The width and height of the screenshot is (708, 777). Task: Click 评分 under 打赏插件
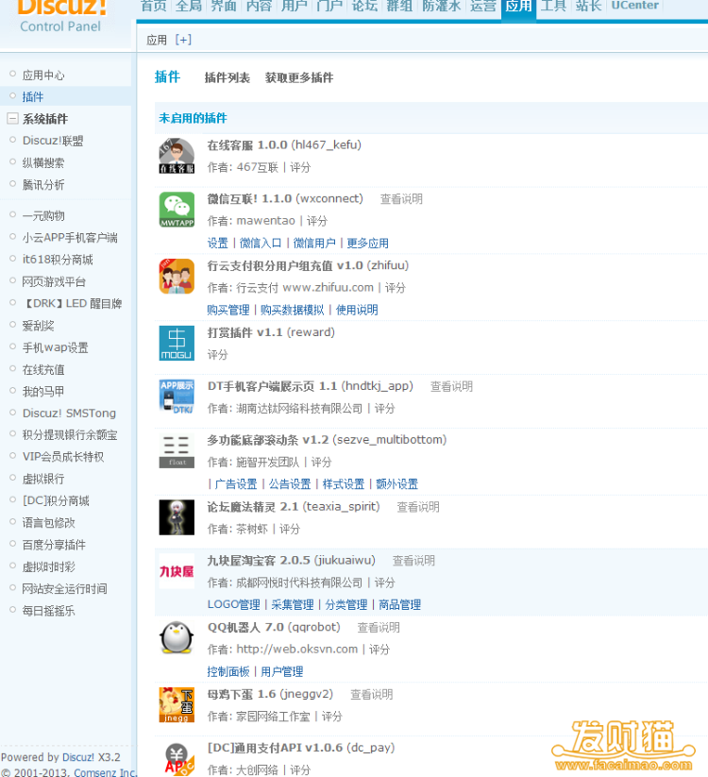click(x=217, y=355)
